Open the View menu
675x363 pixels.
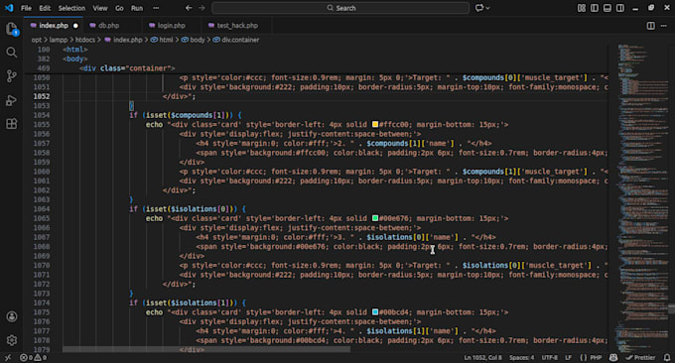pos(100,8)
